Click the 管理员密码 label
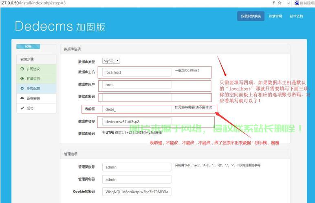 click(86, 179)
